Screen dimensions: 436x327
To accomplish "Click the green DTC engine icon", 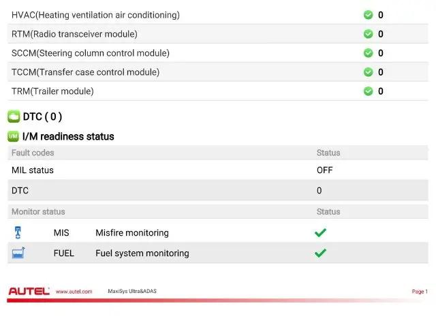I will [14, 116].
